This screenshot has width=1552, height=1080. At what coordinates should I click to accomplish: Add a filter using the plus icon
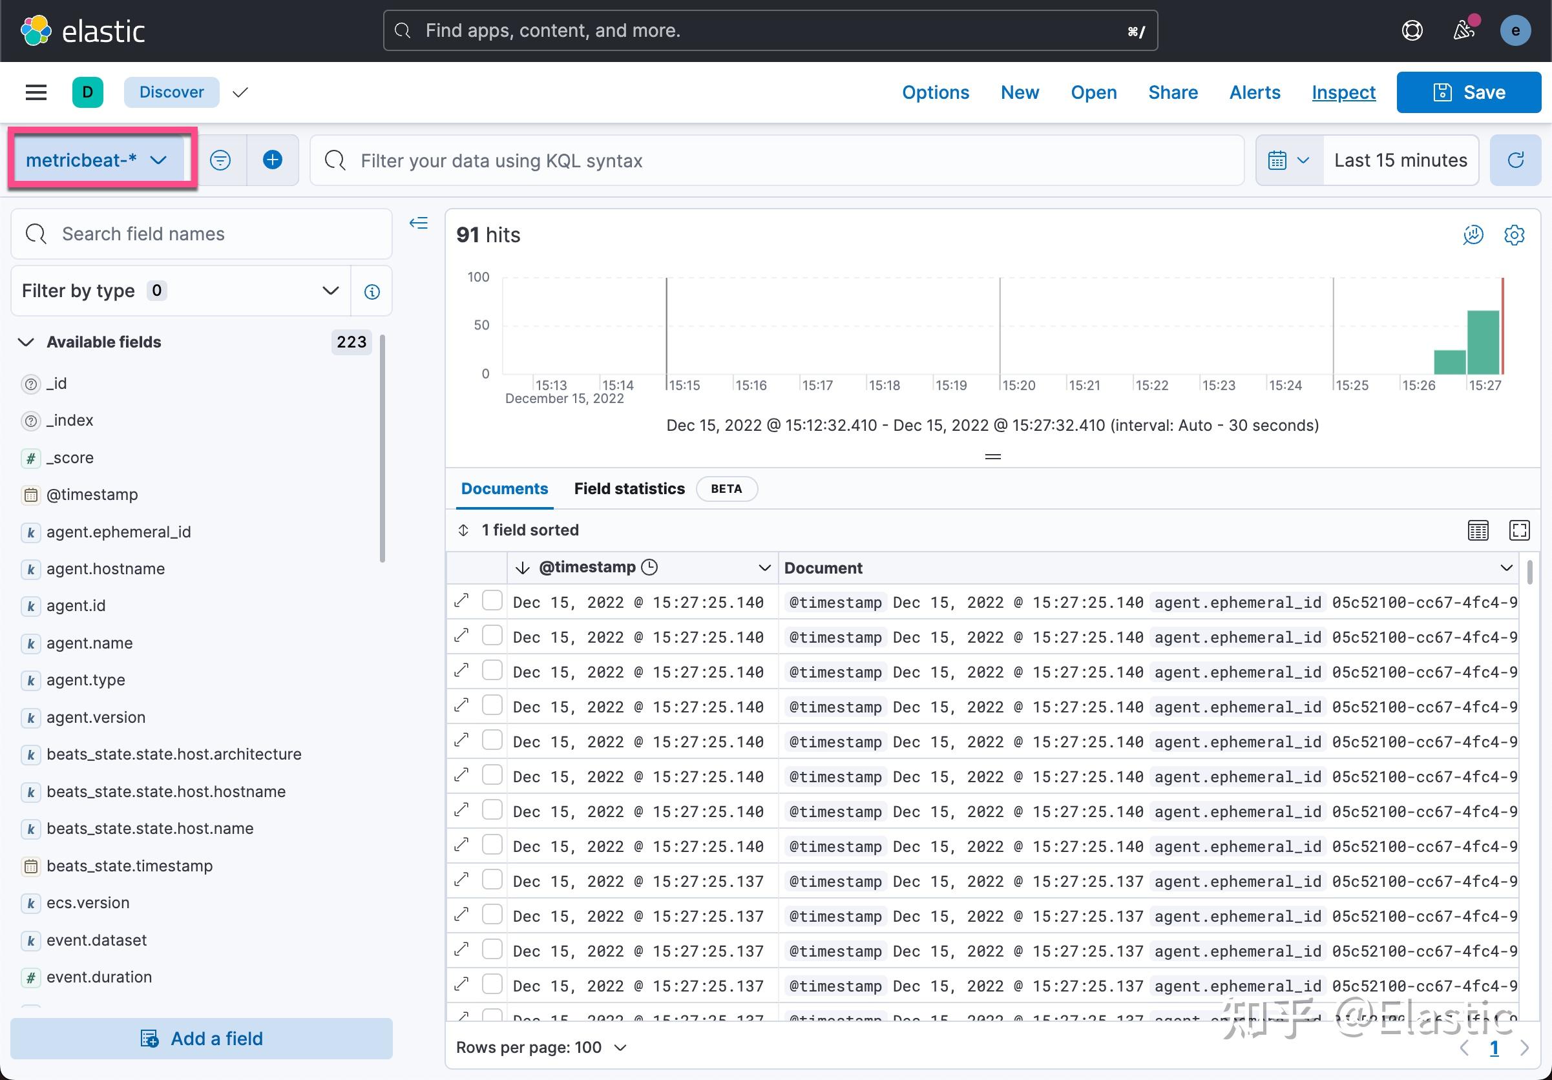273,160
